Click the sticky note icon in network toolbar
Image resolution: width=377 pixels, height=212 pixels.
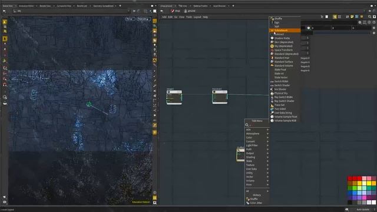[352, 16]
